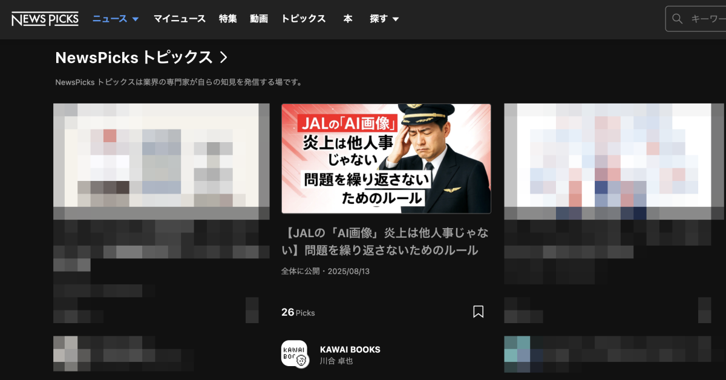Open the 動画 page
The height and width of the screenshot is (380, 726).
(x=259, y=19)
